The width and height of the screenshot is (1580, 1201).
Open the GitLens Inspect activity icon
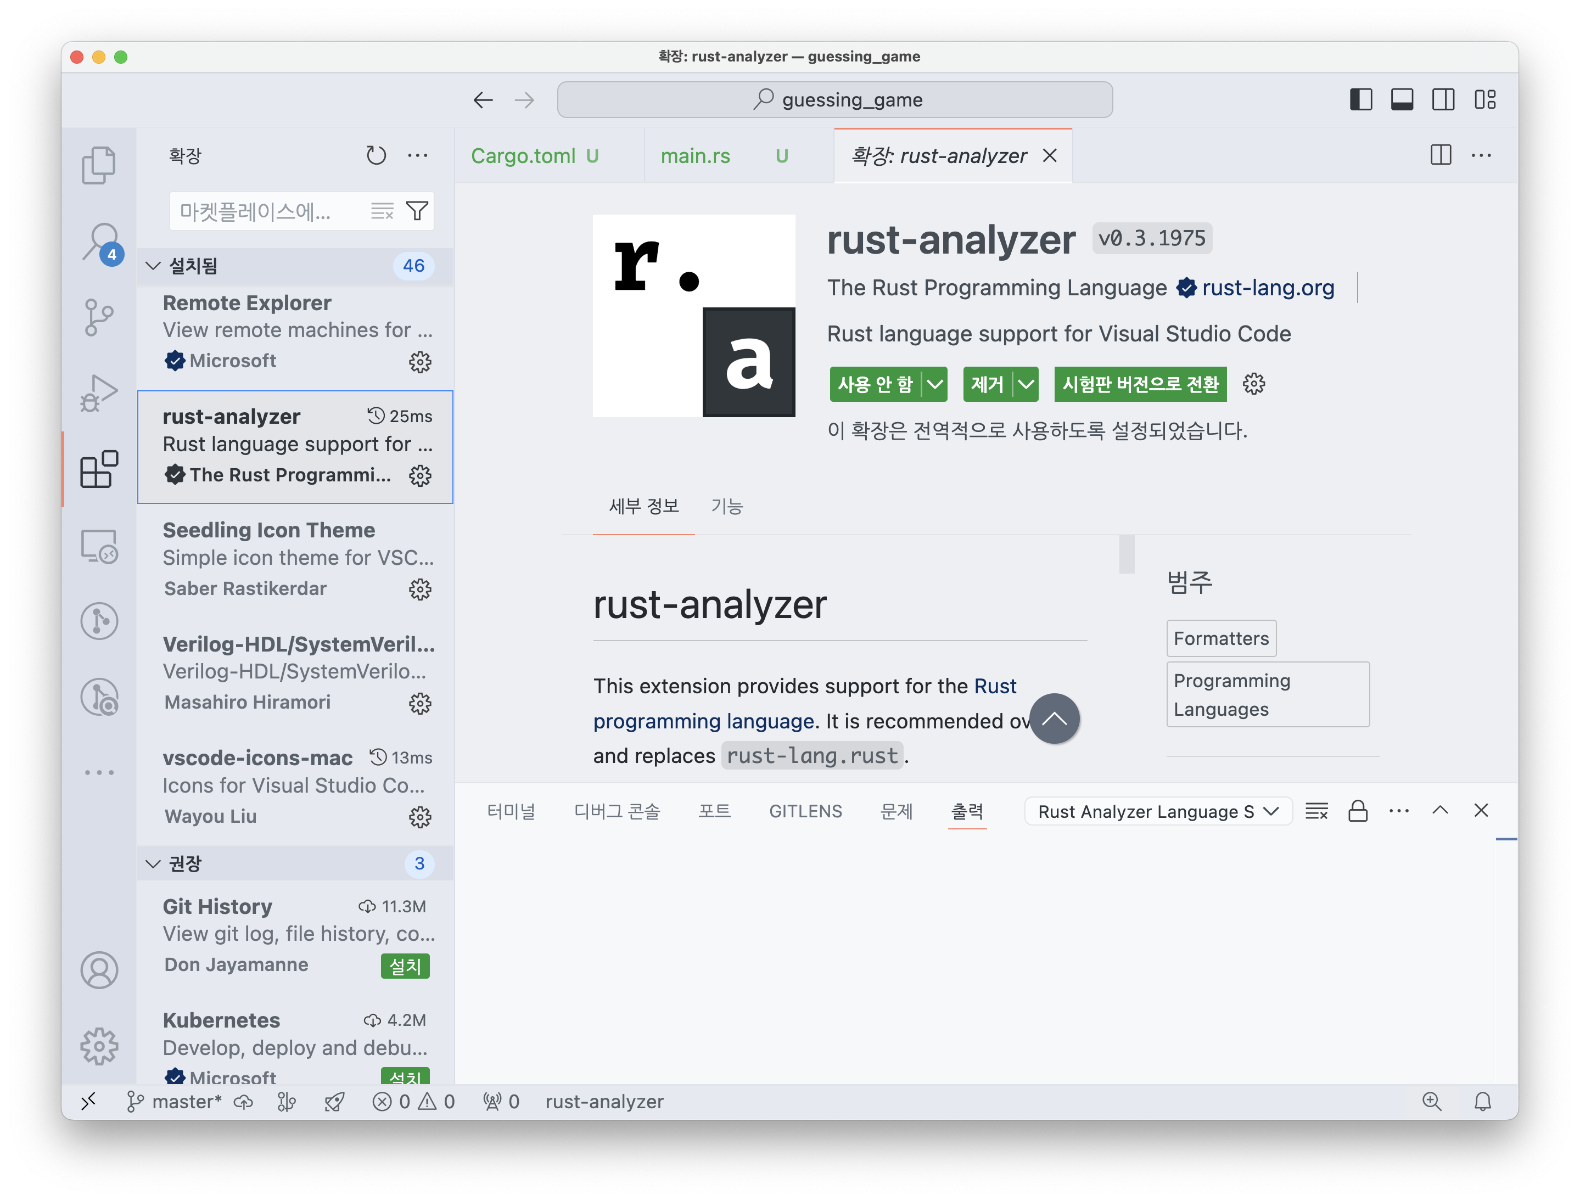pos(99,697)
